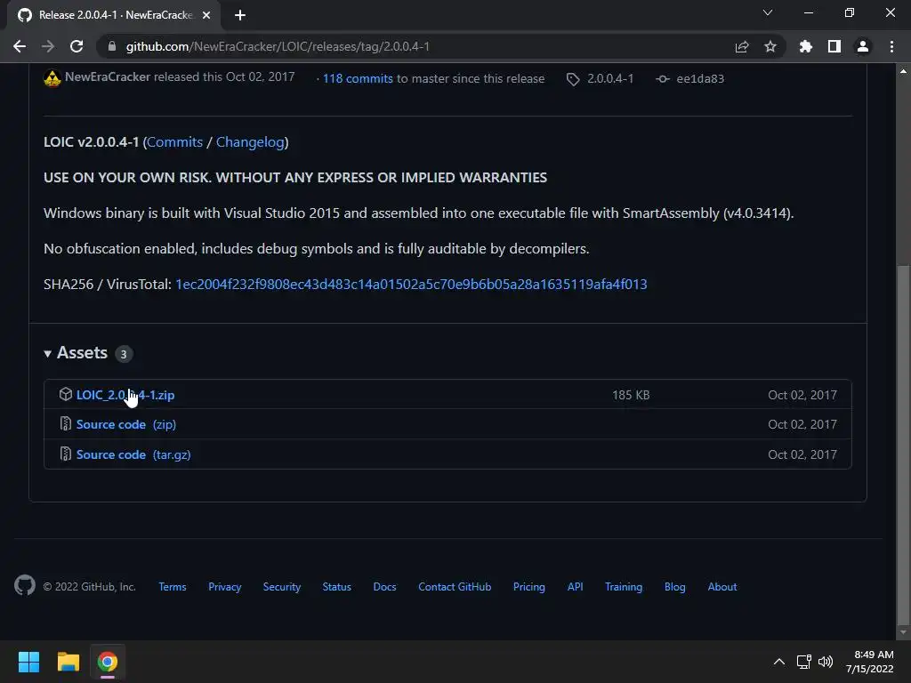Open the Privacy footer link
The width and height of the screenshot is (911, 683).
pyautogui.click(x=225, y=587)
